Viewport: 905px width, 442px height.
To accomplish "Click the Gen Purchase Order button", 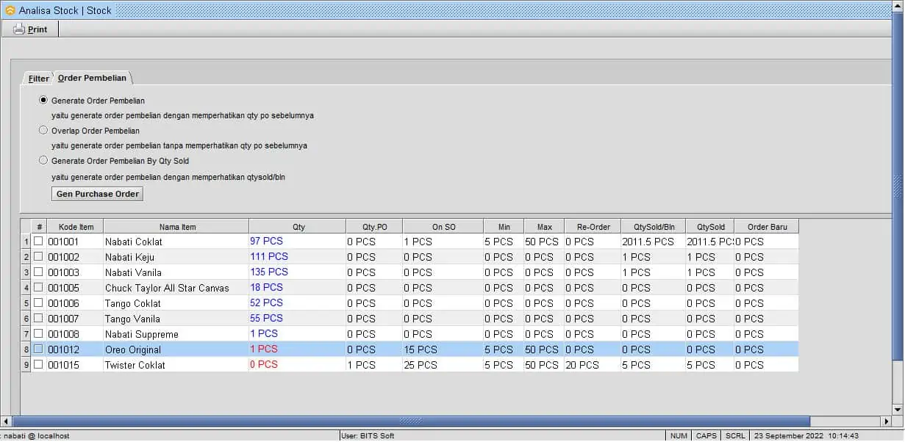I will [x=98, y=194].
